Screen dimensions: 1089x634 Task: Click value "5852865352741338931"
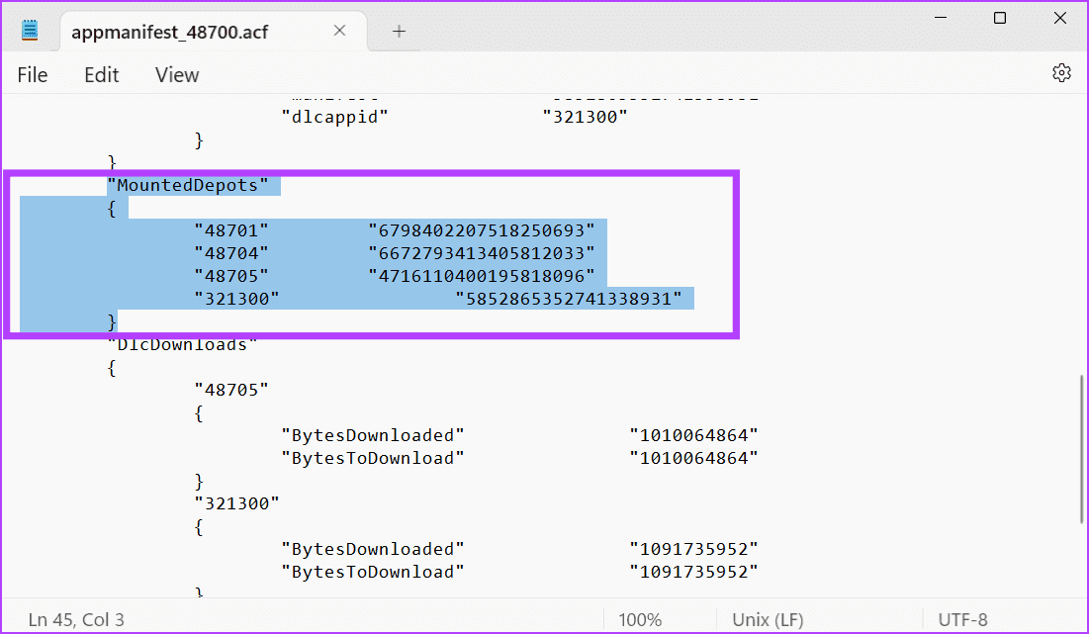(x=569, y=299)
